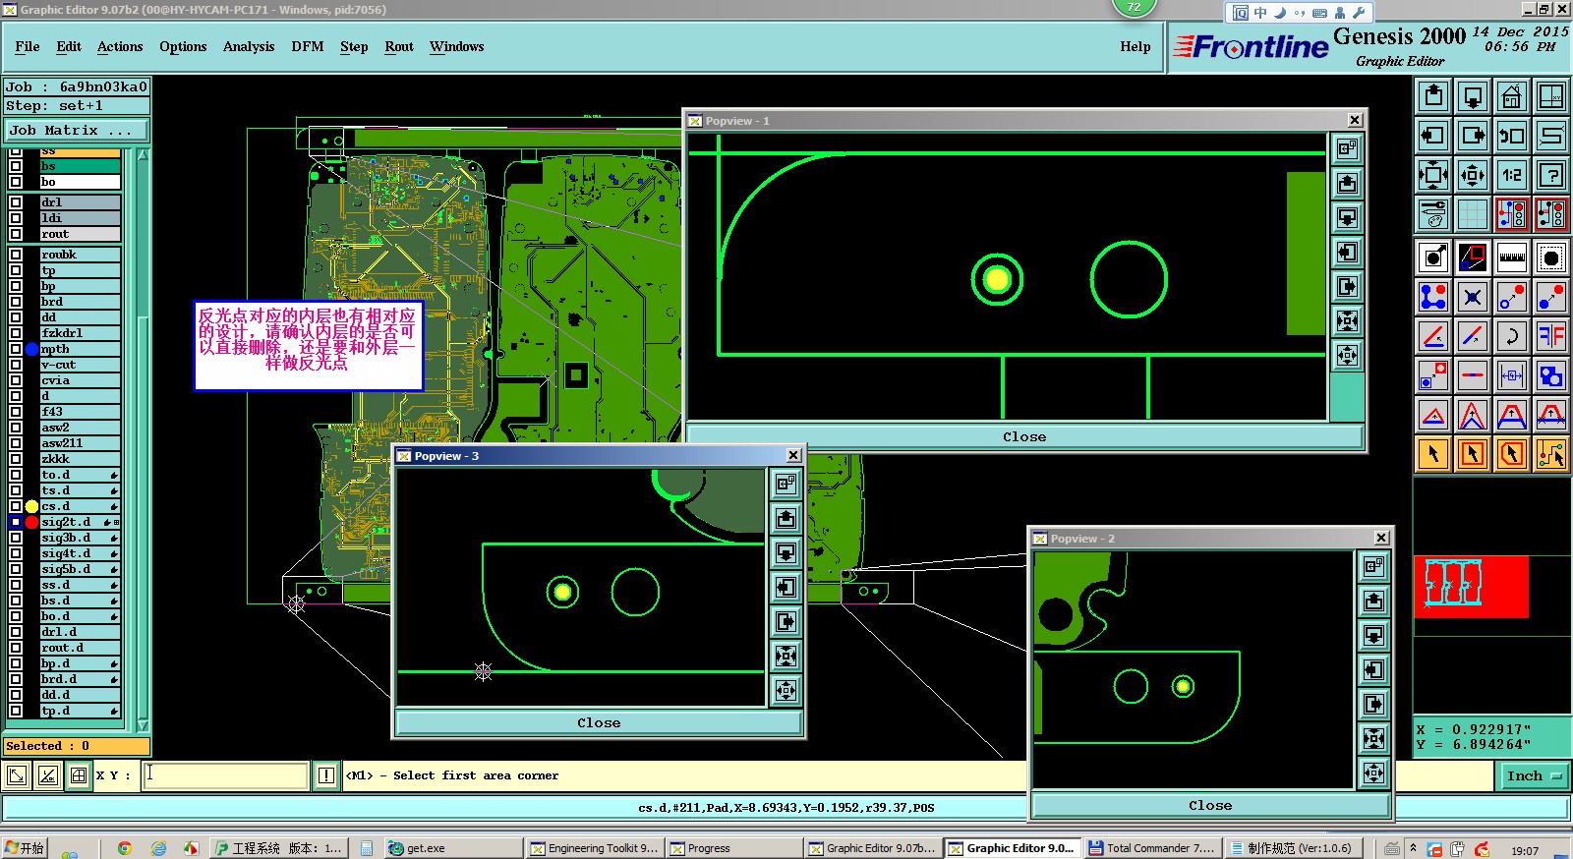Click the red and blue squares icon
The height and width of the screenshot is (859, 1573).
click(x=1473, y=258)
